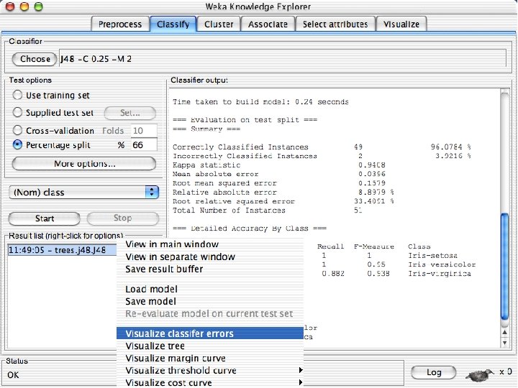Viewport: 518px width, 388px height.
Task: Choose Save model from context menu
Action: [210, 301]
